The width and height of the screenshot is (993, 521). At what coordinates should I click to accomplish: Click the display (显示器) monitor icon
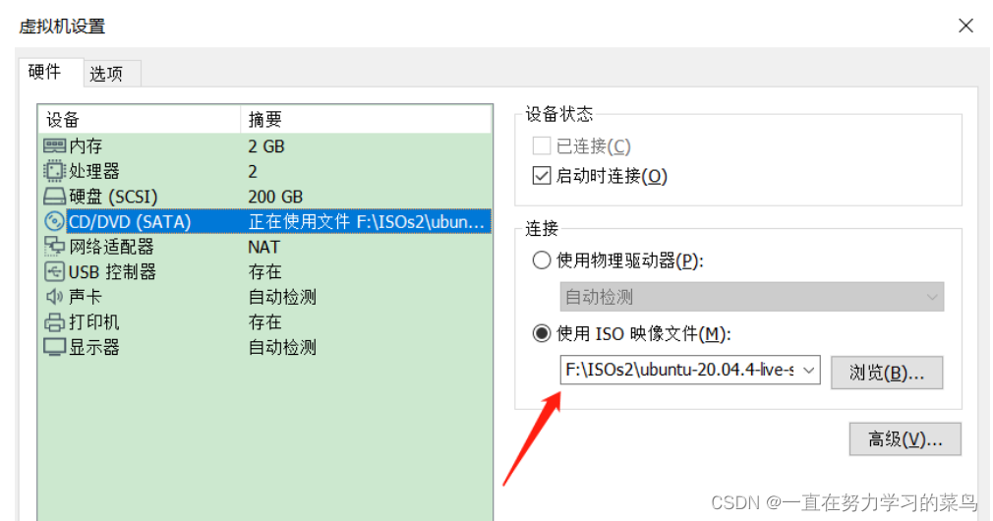pos(54,347)
